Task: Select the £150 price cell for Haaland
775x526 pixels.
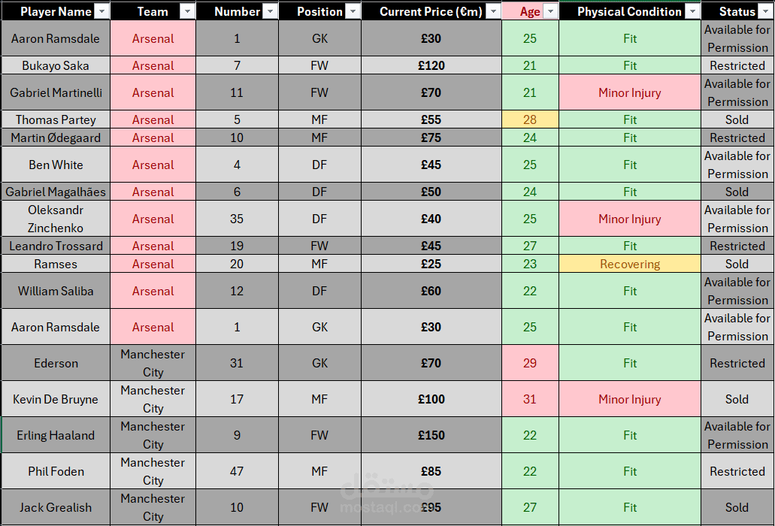Action: tap(431, 435)
